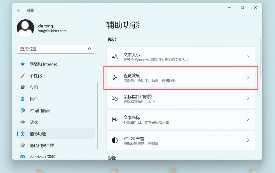Click the 网络和 Internet wifi icon
The image size is (275, 173).
coord(23,64)
